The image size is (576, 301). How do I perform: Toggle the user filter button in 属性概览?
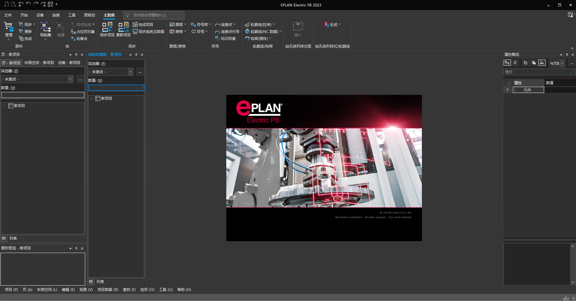pos(542,63)
